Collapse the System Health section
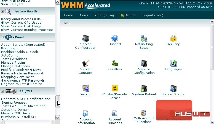The height and width of the screenshot is (124, 214). tap(2, 12)
